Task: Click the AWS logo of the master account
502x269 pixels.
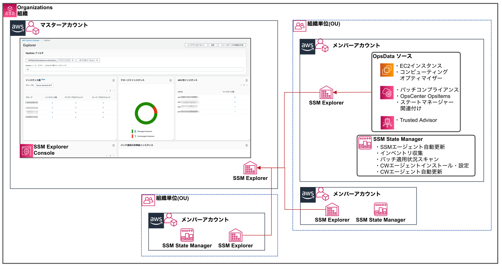Action: coord(17,28)
